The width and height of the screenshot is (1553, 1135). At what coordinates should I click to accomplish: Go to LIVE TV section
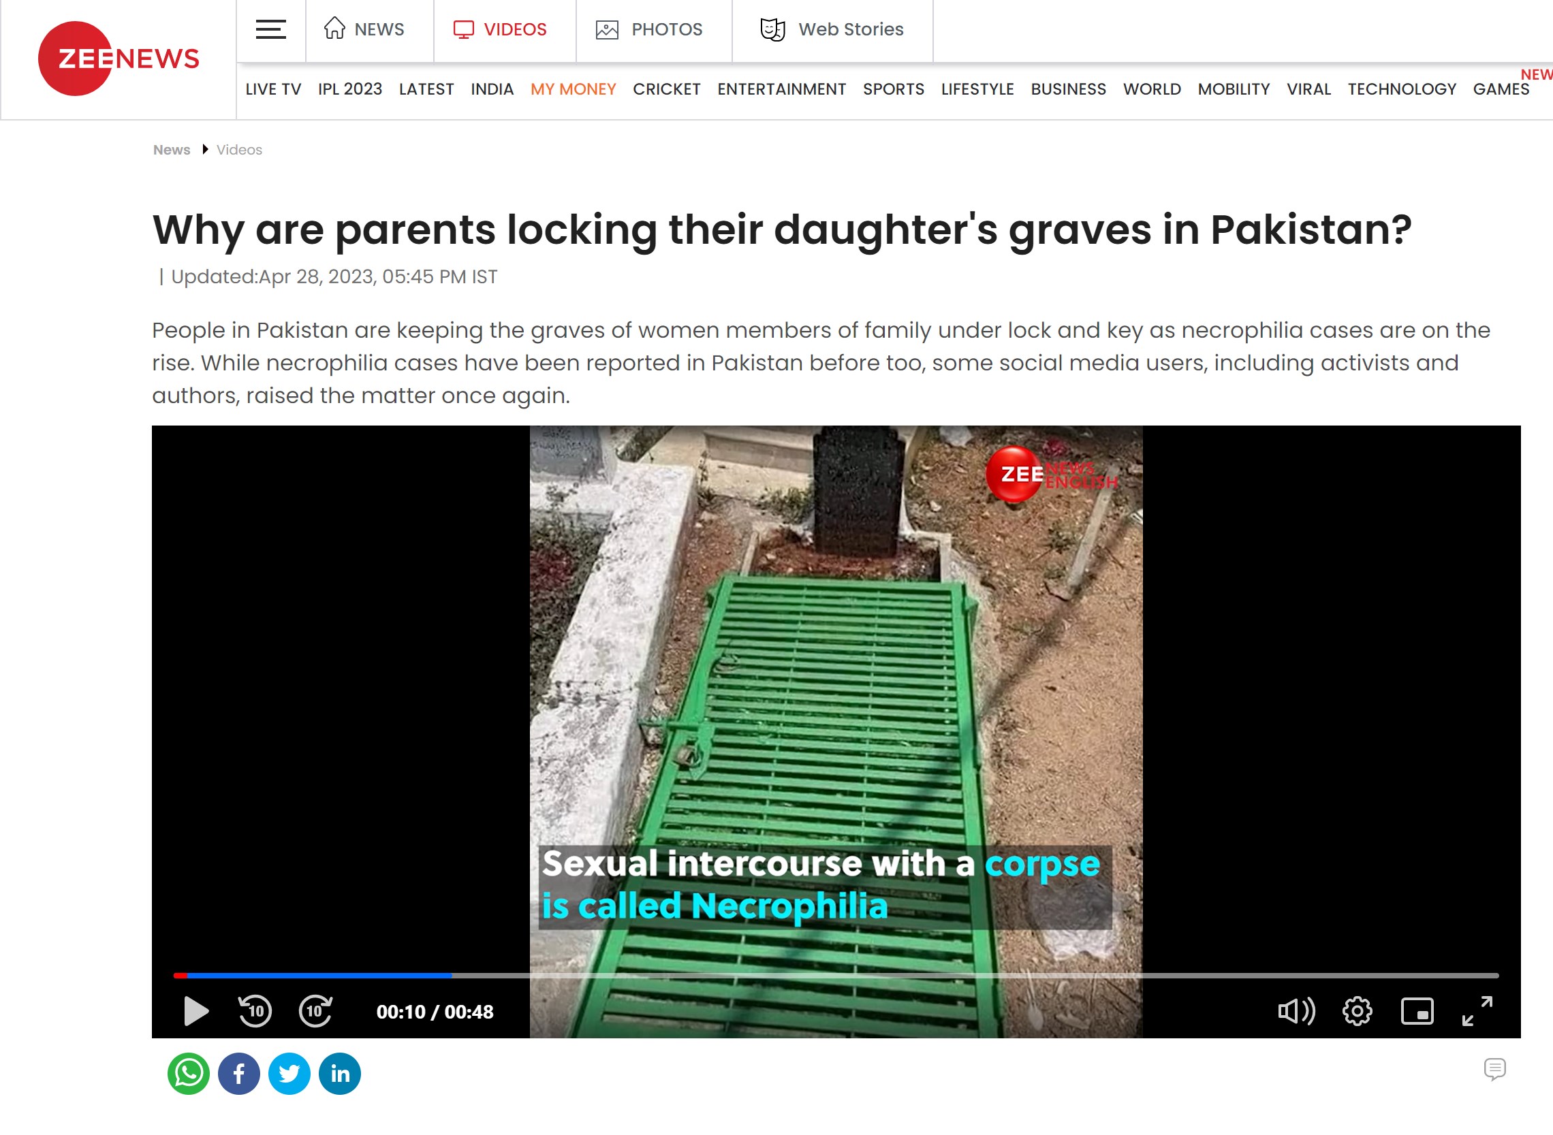pos(274,89)
